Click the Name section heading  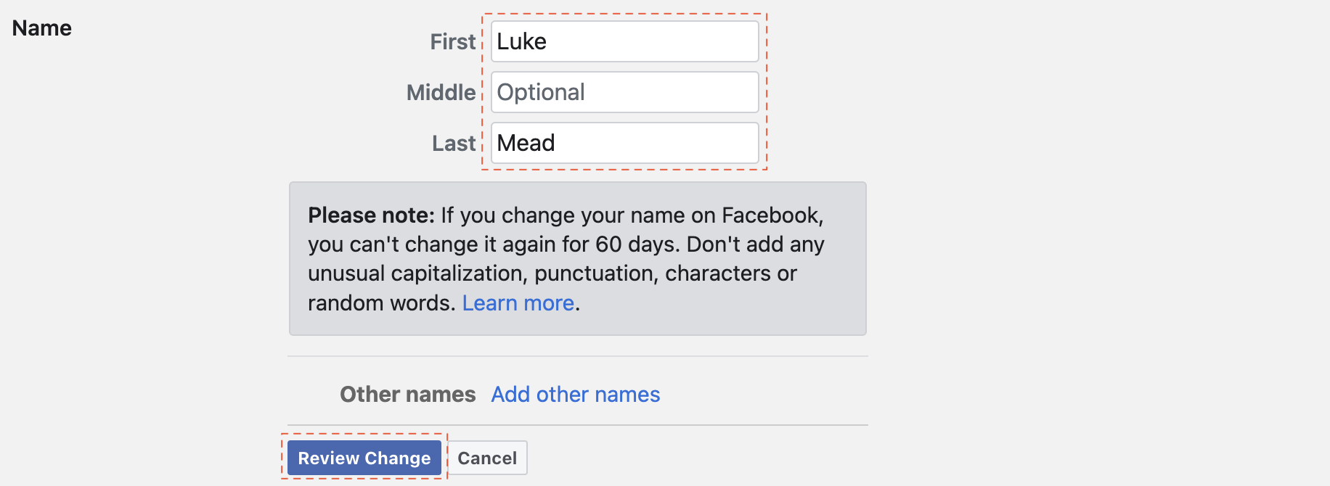[x=42, y=28]
